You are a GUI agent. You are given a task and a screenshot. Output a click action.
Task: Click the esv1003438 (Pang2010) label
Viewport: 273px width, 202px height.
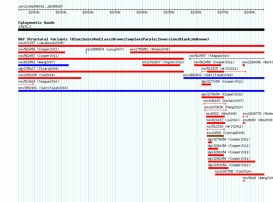coord(224,107)
